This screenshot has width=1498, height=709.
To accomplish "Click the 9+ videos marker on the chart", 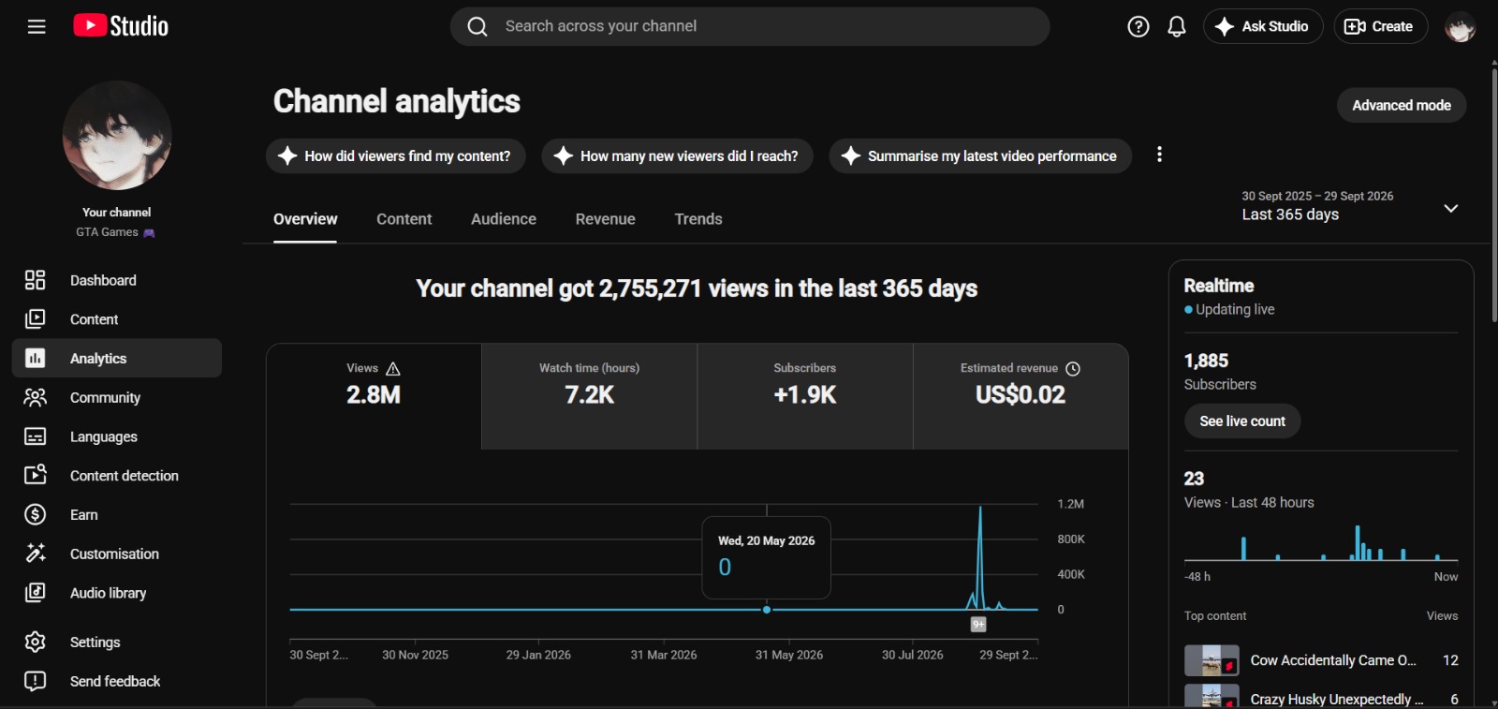I will coord(978,624).
